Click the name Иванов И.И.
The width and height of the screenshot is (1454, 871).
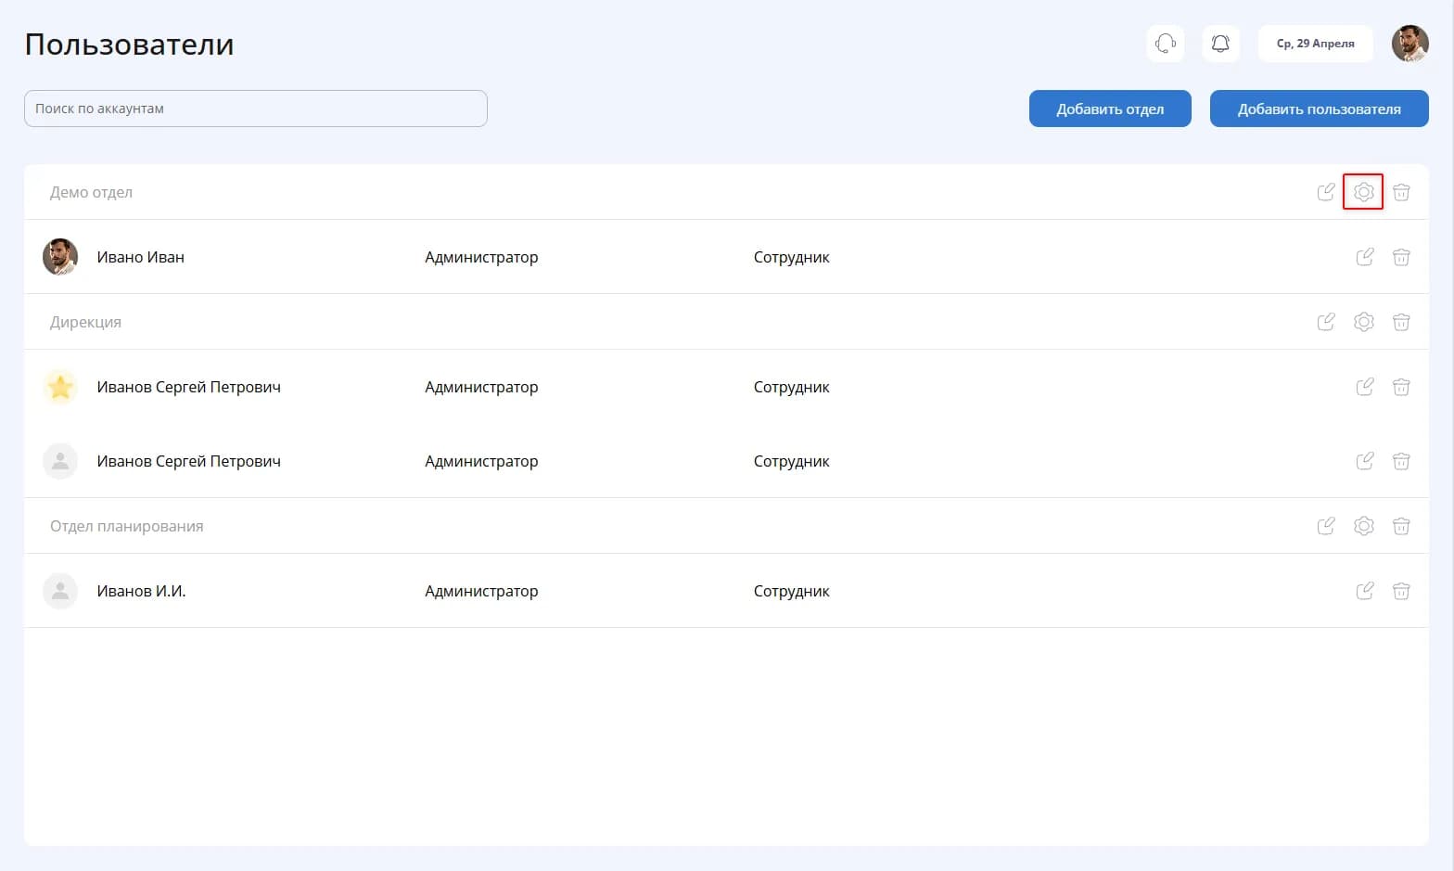pyautogui.click(x=141, y=591)
